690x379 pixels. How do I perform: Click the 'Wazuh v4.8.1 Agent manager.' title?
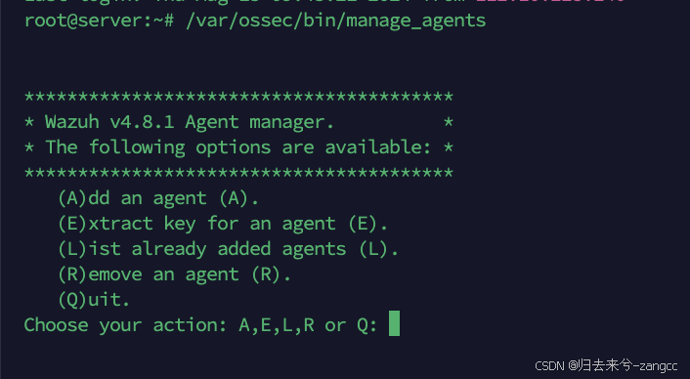(190, 122)
